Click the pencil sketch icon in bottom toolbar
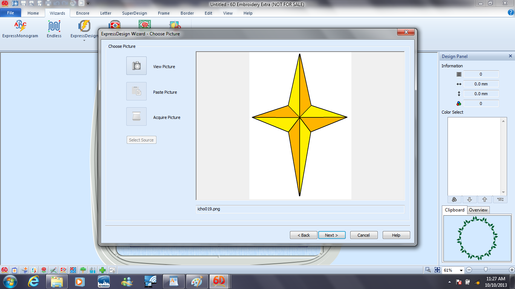Image resolution: width=515 pixels, height=289 pixels. click(54, 270)
